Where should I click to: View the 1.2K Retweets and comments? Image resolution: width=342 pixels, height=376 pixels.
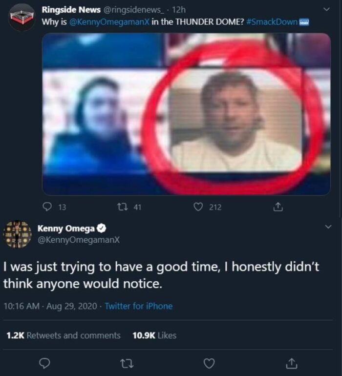(x=63, y=335)
